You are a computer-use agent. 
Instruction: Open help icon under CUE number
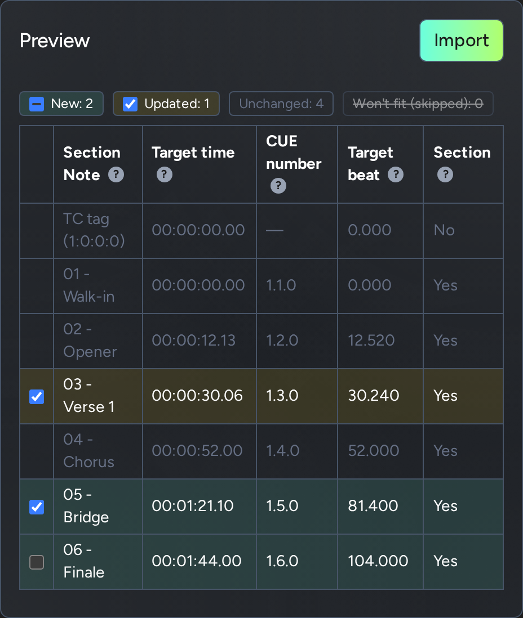tap(278, 185)
